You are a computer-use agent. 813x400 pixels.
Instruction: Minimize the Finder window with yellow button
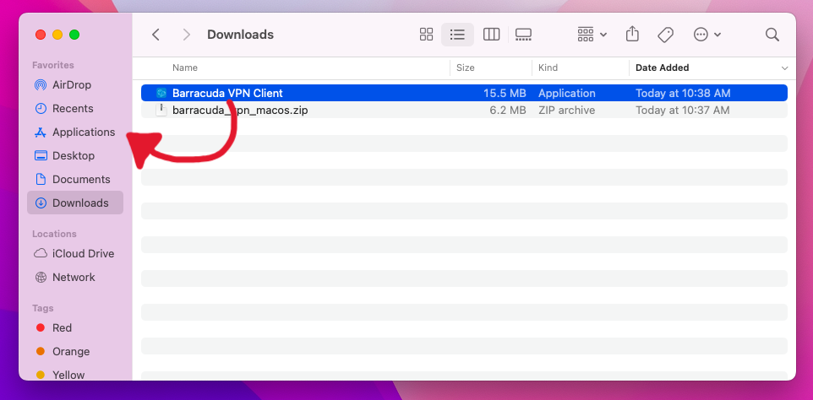(57, 35)
